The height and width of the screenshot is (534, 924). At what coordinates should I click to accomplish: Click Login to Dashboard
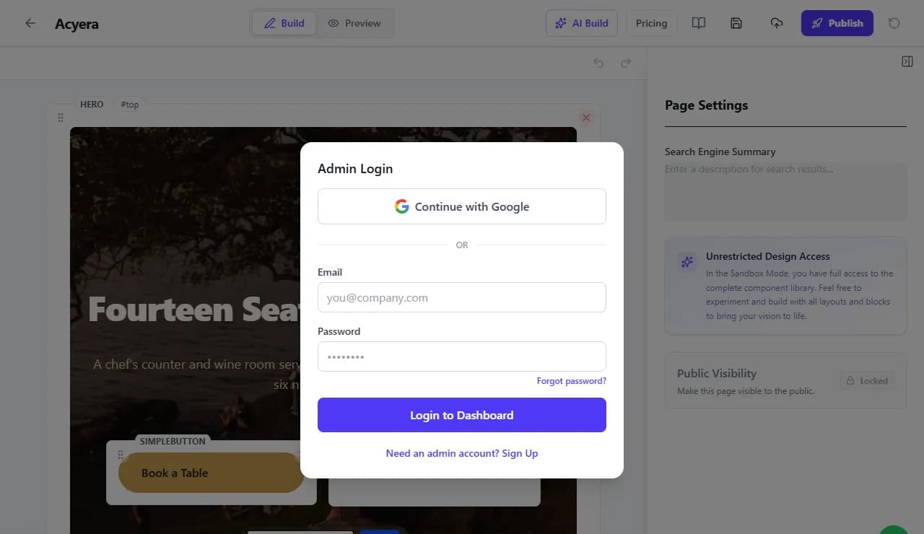[x=462, y=415]
